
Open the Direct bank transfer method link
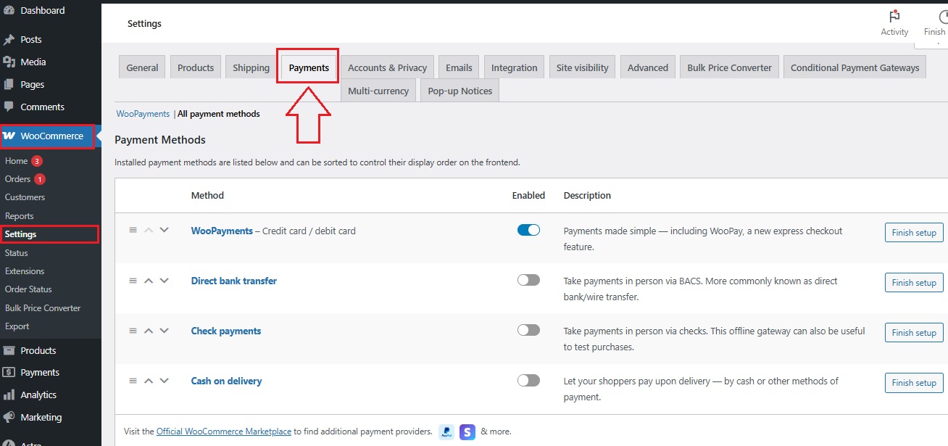coord(234,281)
